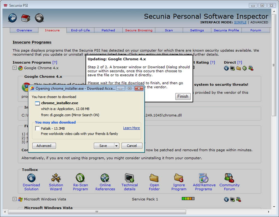Switch to the Overview tab
This screenshot has width=279, height=217.
pos(24,30)
